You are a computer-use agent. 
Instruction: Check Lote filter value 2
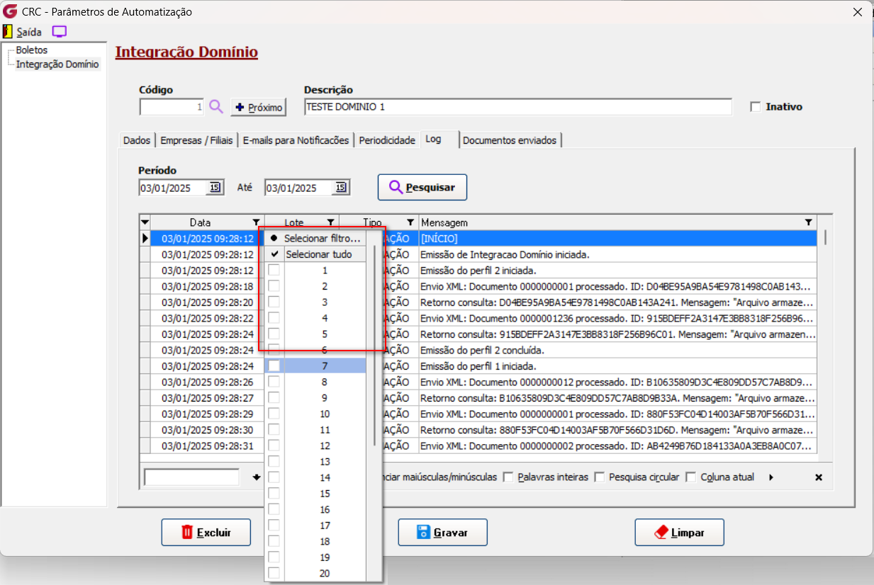(x=274, y=286)
